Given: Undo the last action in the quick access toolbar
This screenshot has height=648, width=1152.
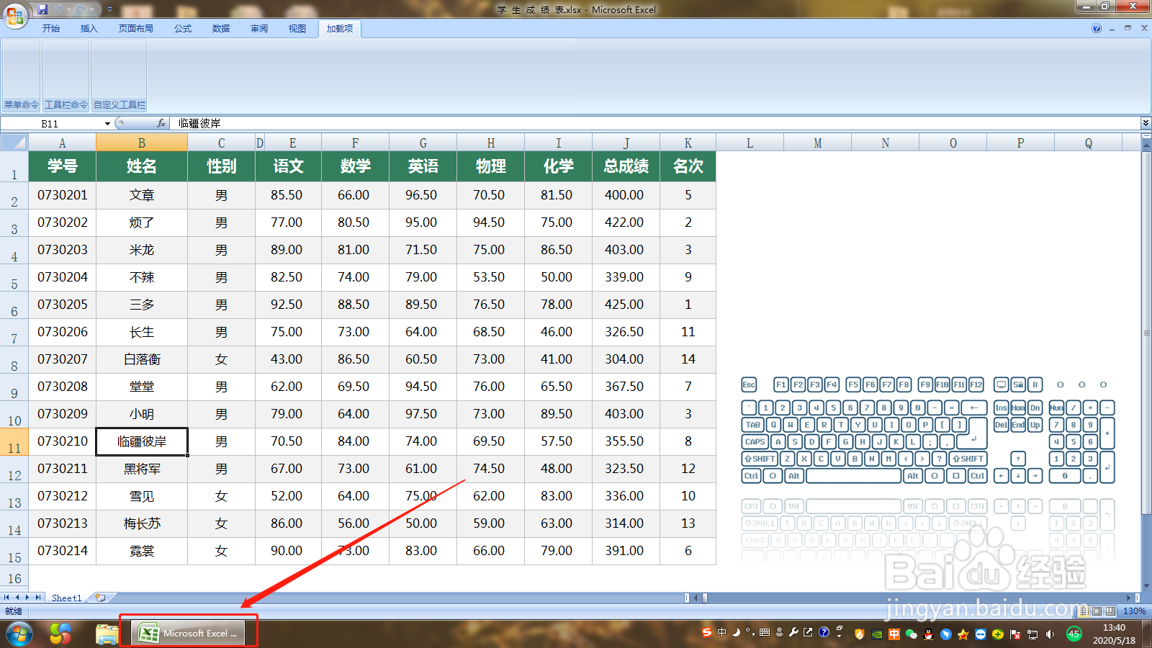Looking at the screenshot, I should click(x=58, y=9).
